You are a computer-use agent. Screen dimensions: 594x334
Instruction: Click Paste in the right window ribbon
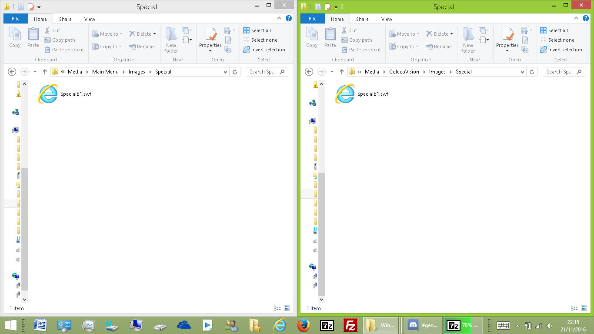(330, 37)
